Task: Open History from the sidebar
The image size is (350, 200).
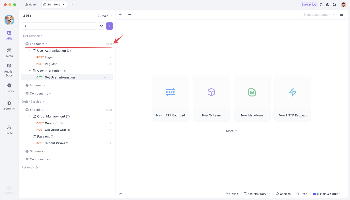Action: pyautogui.click(x=9, y=88)
